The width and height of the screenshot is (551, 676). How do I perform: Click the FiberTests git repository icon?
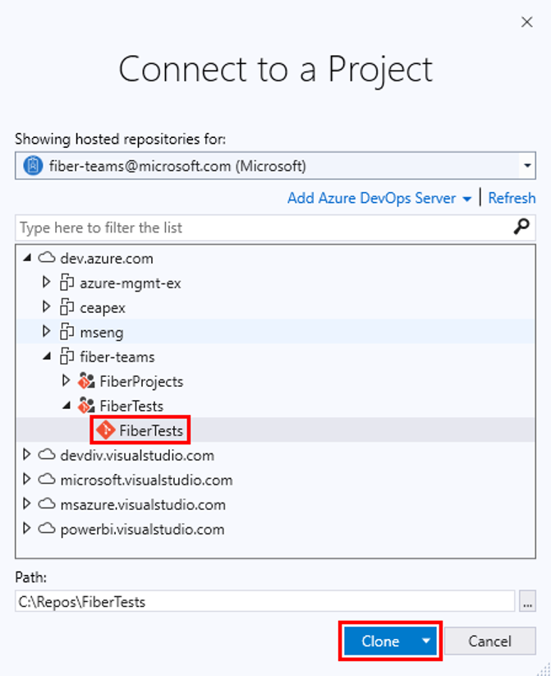coord(105,430)
